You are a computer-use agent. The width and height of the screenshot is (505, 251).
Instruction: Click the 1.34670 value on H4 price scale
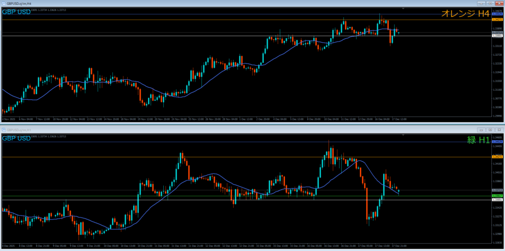pos(497,11)
